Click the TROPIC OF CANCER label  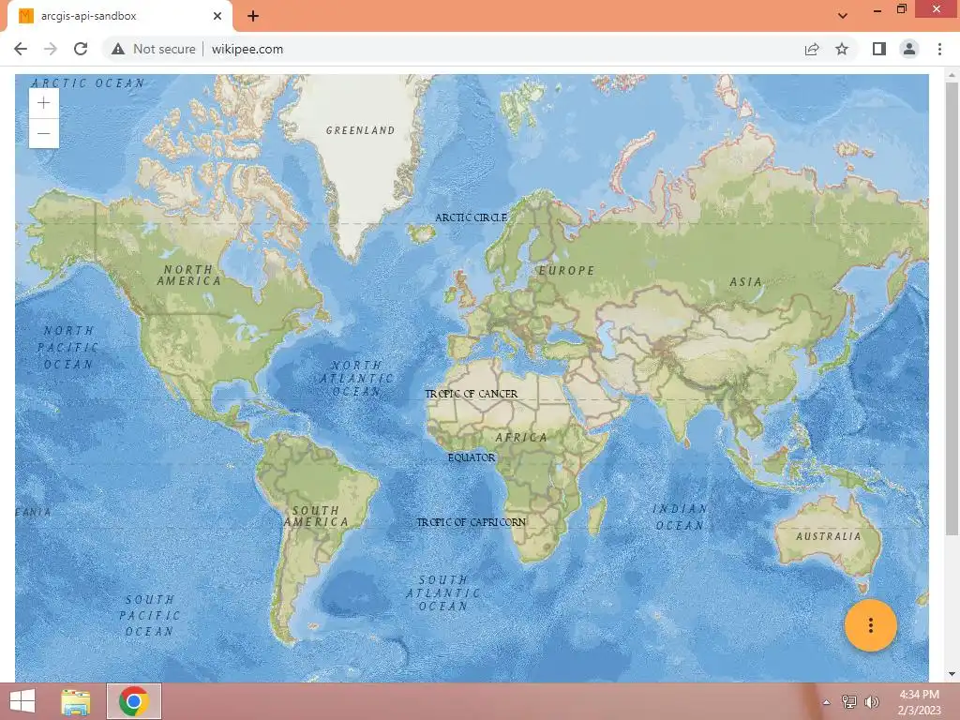(x=471, y=394)
